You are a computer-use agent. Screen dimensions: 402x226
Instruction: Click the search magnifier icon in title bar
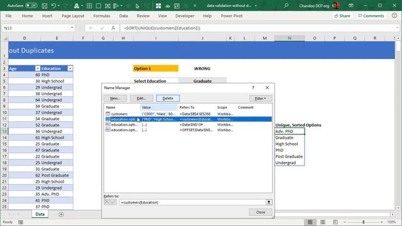coord(286,6)
